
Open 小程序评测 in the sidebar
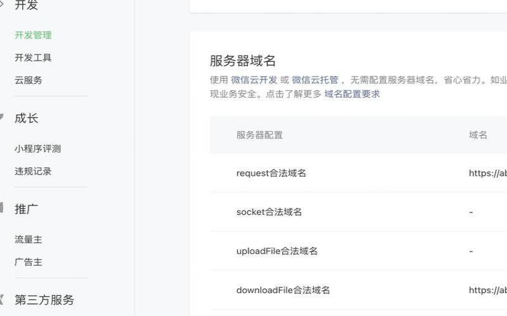pyautogui.click(x=38, y=149)
